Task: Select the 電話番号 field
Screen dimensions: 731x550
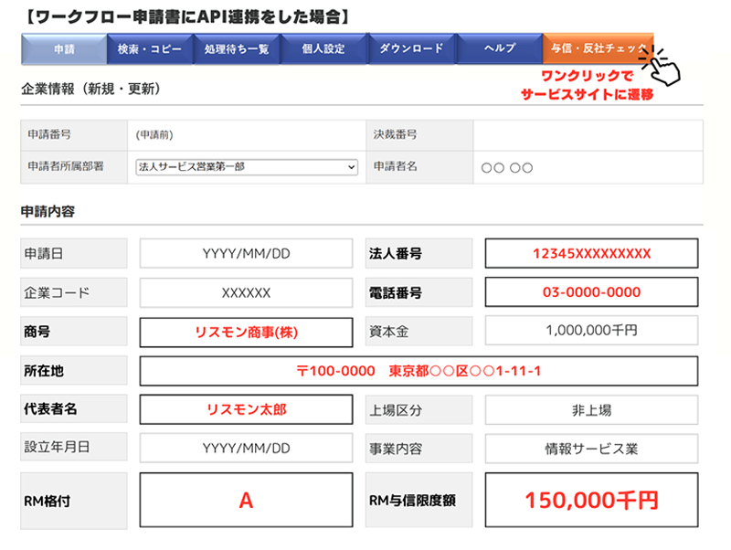Action: [591, 293]
